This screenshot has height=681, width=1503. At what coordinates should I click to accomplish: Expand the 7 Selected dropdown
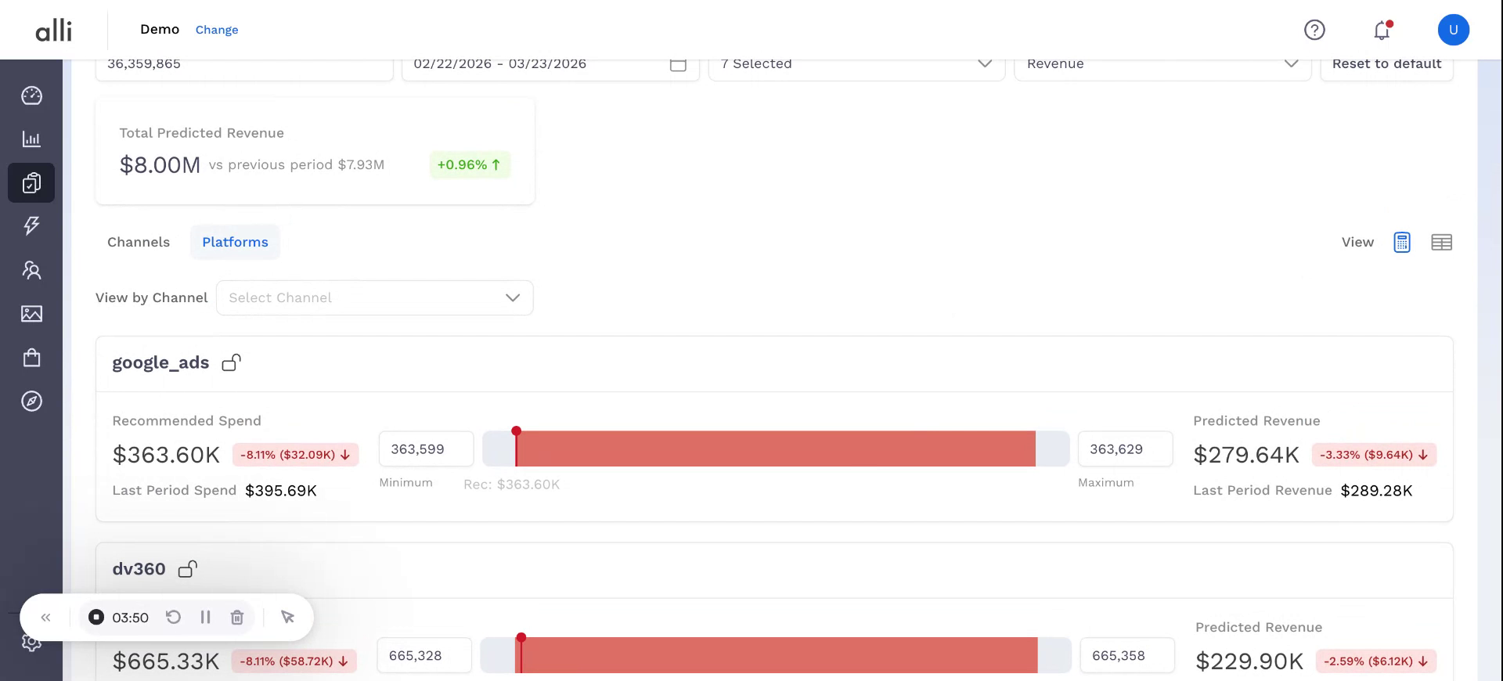coord(856,64)
